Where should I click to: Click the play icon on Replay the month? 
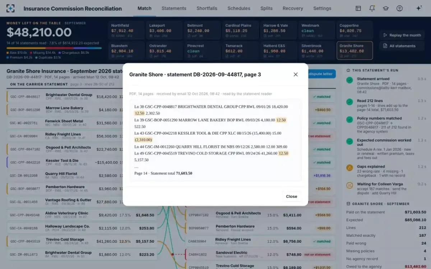(x=385, y=35)
